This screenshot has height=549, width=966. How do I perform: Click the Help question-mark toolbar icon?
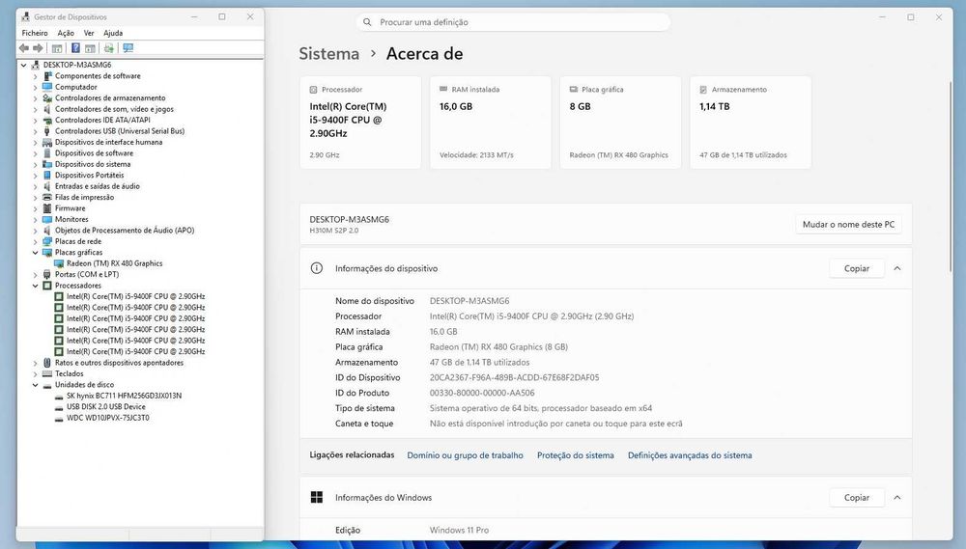pos(75,48)
